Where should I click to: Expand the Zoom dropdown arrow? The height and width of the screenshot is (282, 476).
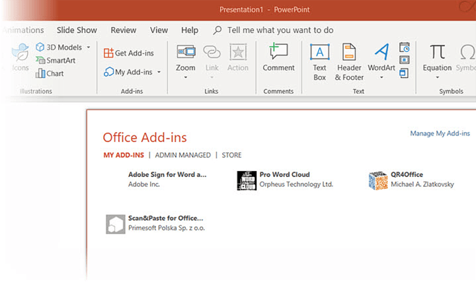coord(186,77)
